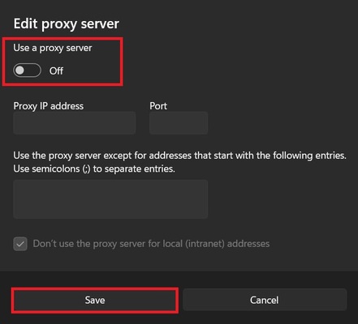Image resolution: width=358 pixels, height=324 pixels.
Task: Cancel editing the proxy server
Action: (265, 300)
